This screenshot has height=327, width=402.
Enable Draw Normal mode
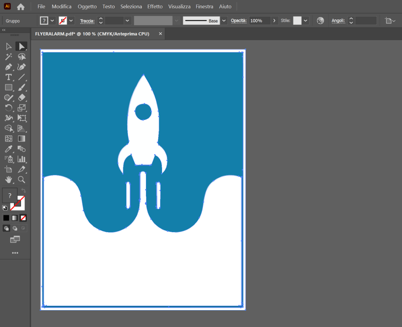6,228
